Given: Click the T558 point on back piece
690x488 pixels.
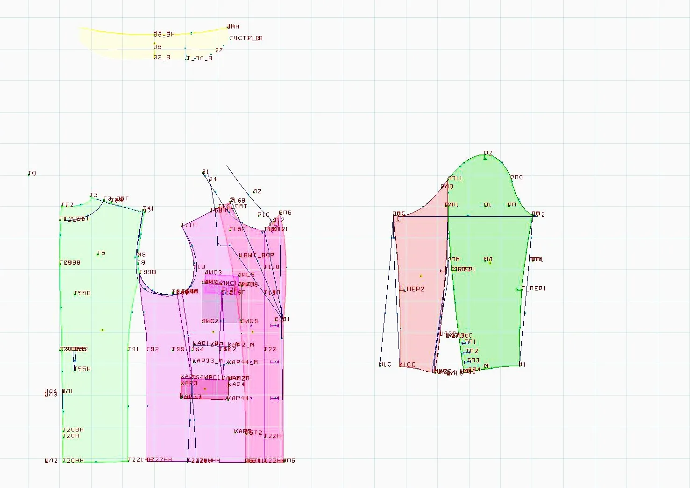Looking at the screenshot, I should coord(75,294).
